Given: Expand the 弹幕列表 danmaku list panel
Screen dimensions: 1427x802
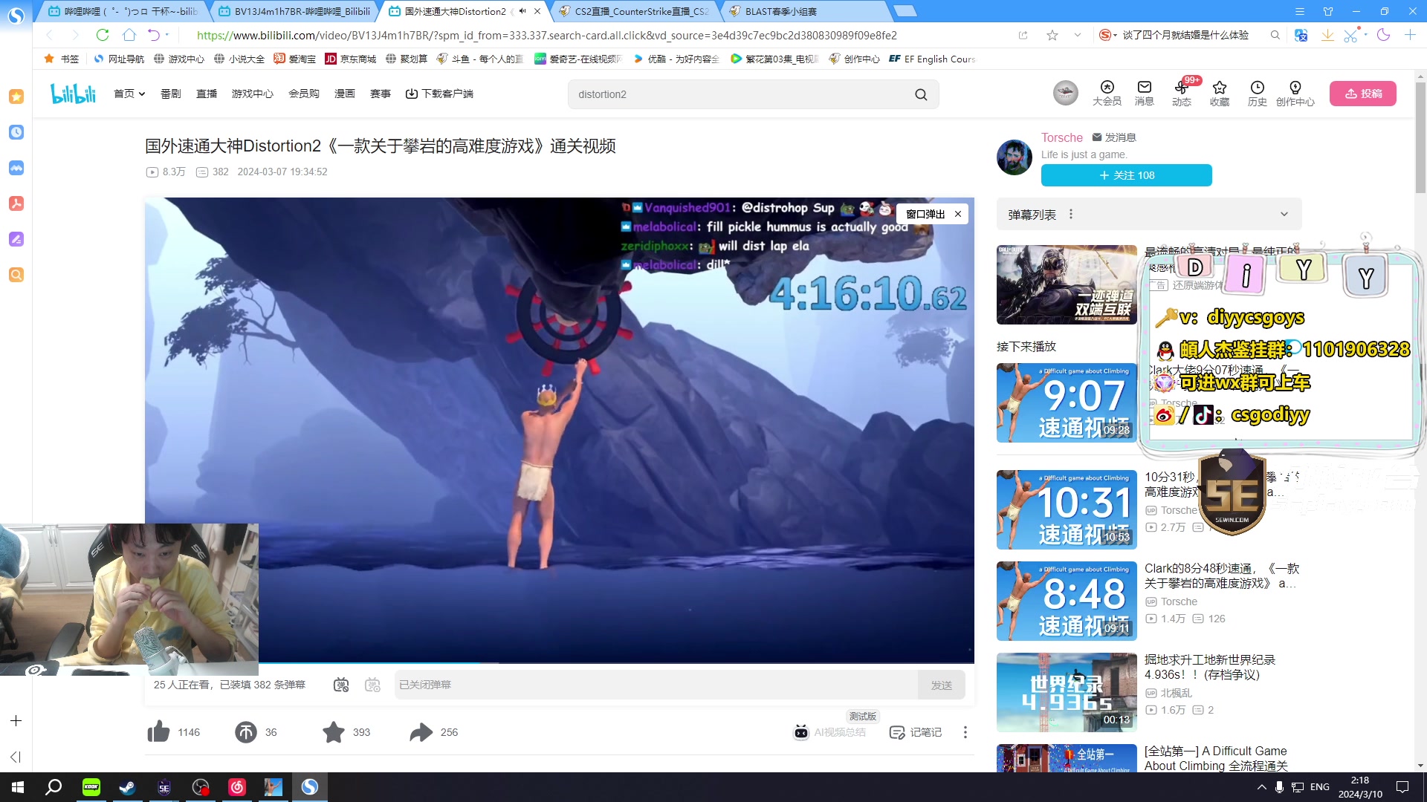Looking at the screenshot, I should tap(1284, 214).
